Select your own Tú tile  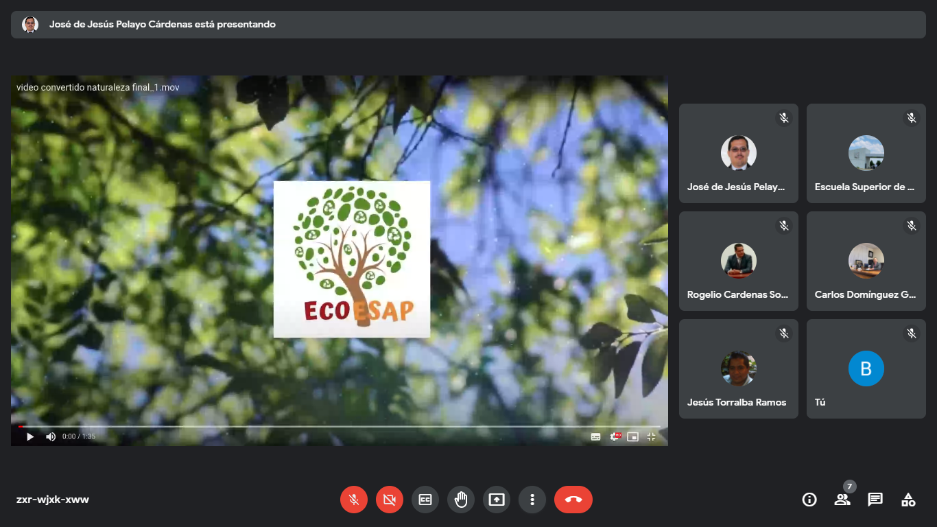(866, 368)
